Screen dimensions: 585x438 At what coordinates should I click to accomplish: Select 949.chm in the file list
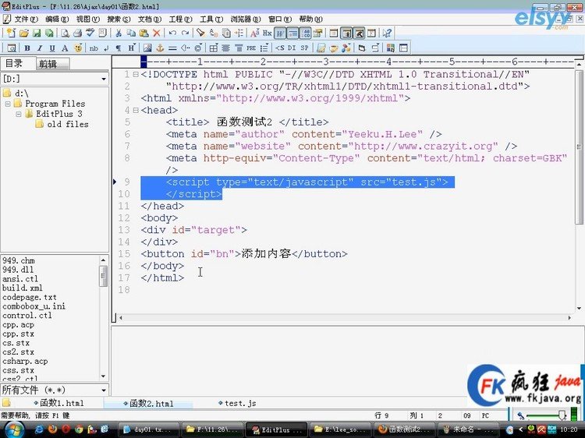pyautogui.click(x=18, y=260)
